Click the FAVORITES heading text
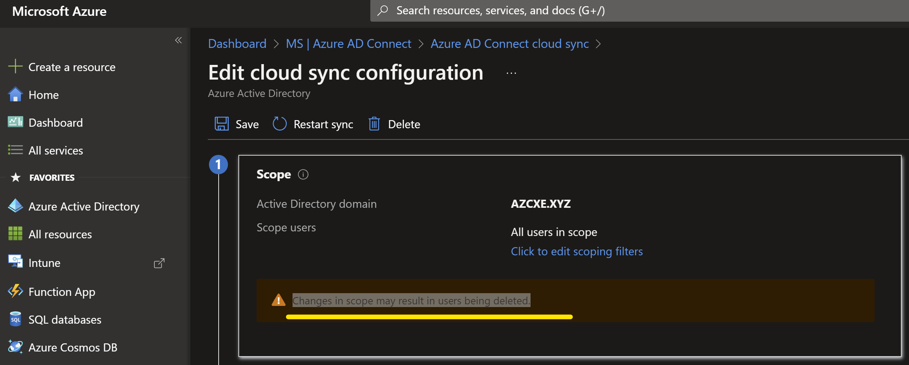The image size is (909, 365). point(52,178)
